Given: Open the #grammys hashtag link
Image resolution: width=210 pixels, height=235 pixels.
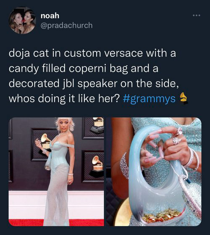Looking at the screenshot, I should point(149,99).
